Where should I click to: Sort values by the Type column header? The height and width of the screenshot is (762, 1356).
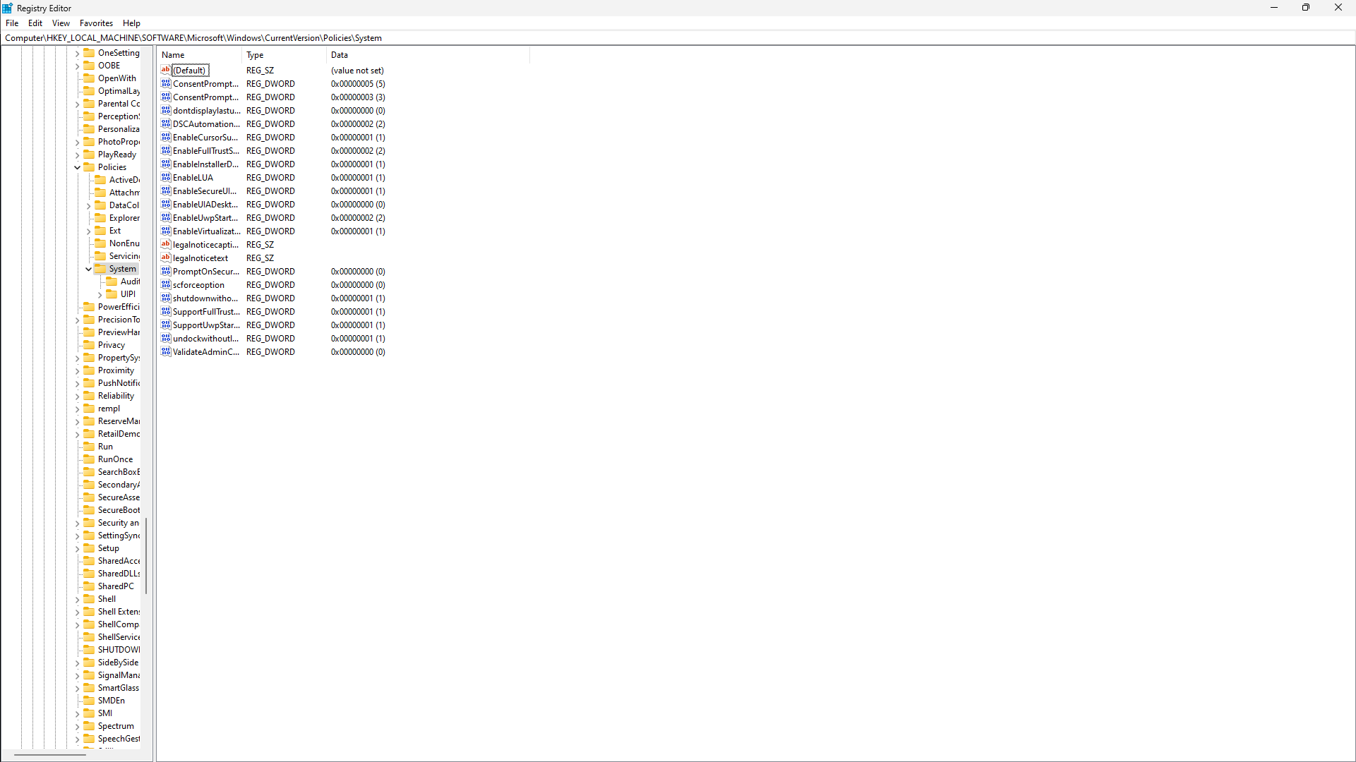(285, 55)
